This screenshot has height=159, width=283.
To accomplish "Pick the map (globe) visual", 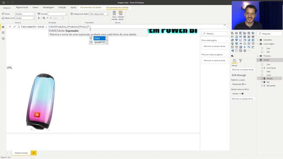I will 232,44.
